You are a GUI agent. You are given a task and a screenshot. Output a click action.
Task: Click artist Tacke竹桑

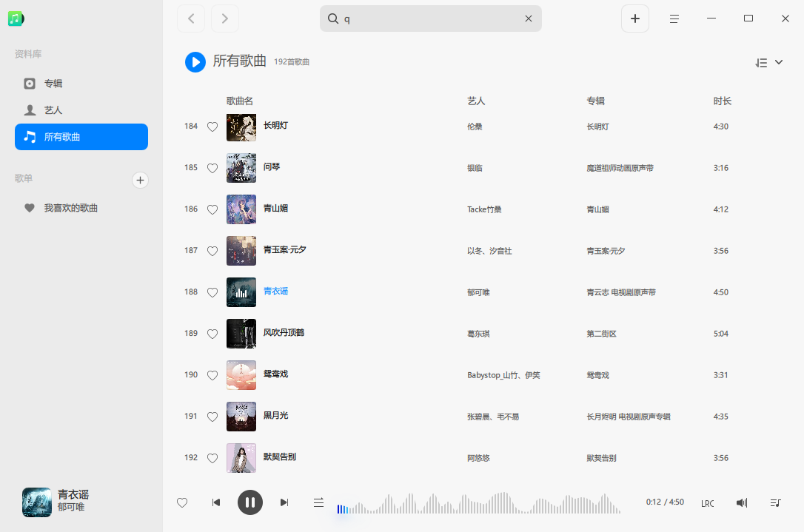coord(485,209)
